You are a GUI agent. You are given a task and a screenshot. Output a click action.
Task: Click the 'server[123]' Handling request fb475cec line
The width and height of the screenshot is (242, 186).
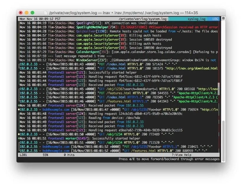click(x=101, y=81)
